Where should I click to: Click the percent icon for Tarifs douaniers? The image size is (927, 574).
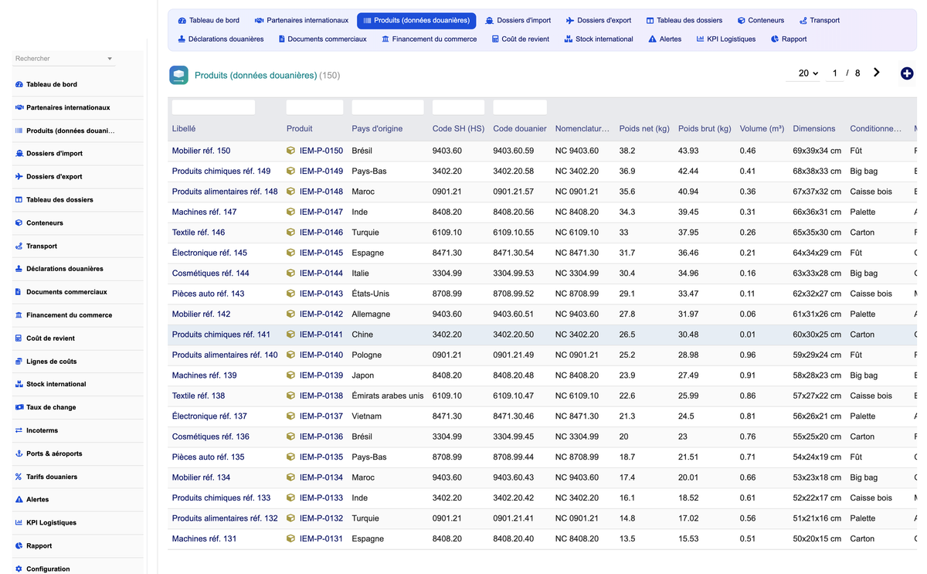19,477
